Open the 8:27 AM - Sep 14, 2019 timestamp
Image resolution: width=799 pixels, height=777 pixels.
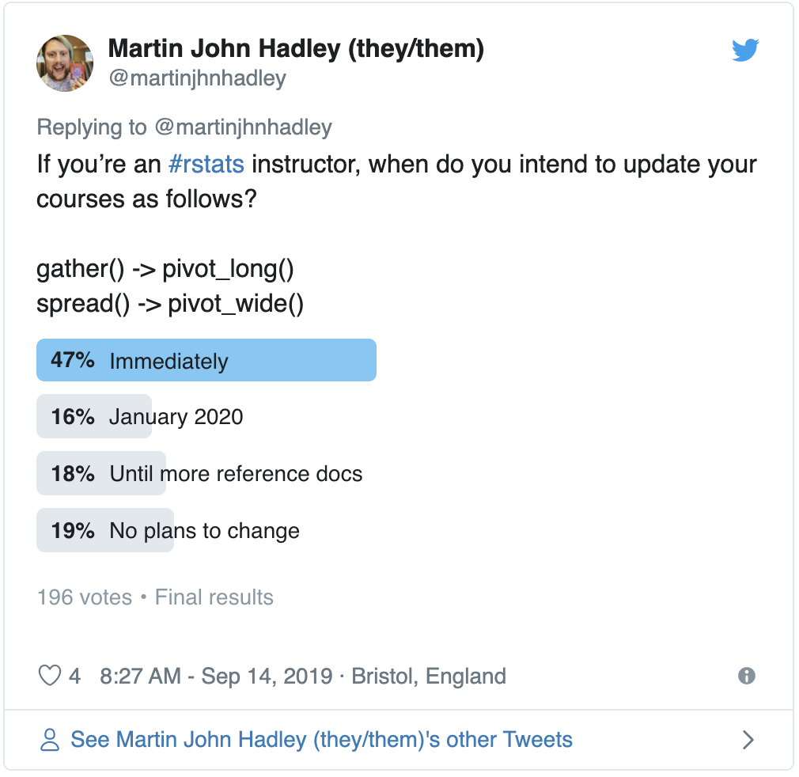point(216,677)
